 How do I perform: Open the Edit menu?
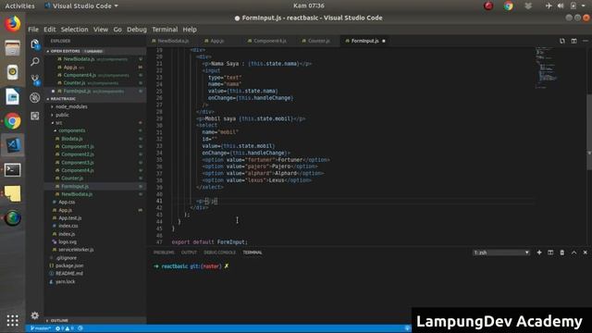49,30
